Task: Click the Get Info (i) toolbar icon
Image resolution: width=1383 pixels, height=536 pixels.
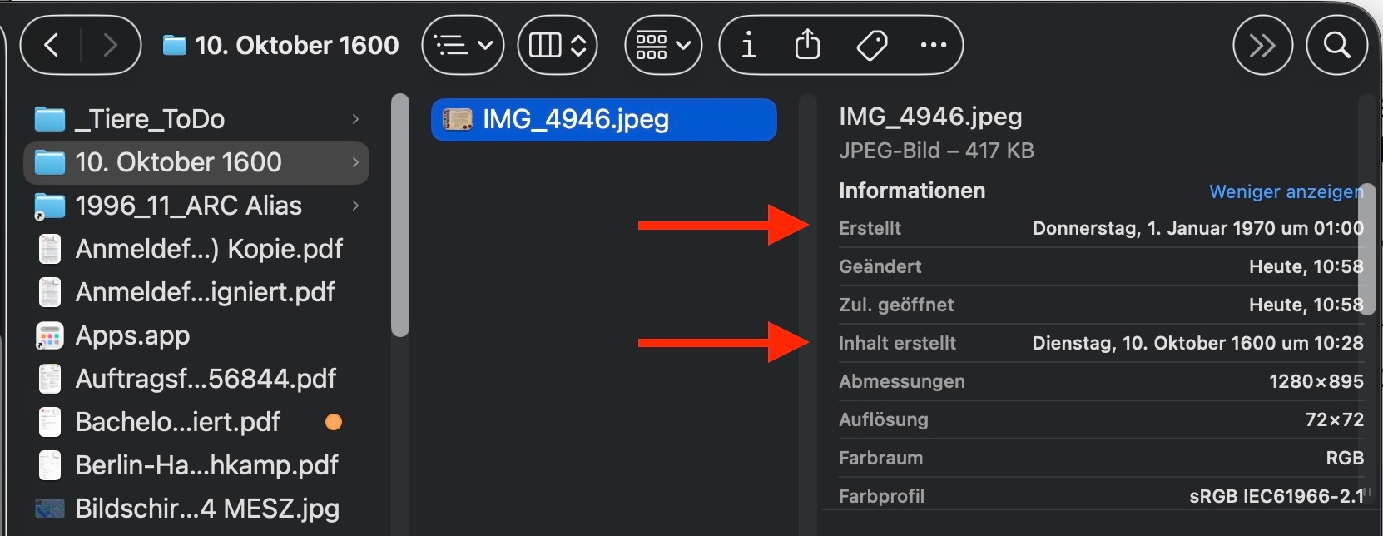Action: point(749,45)
